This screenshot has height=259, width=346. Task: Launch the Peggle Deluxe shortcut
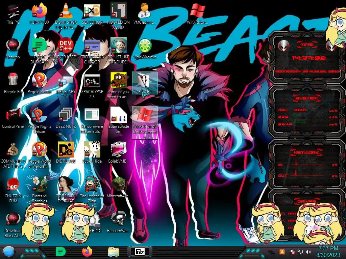[x=39, y=84]
